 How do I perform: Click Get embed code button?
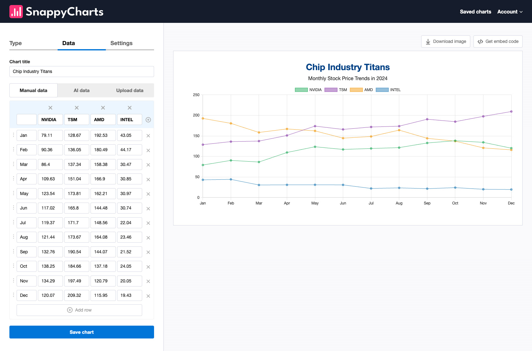[498, 41]
